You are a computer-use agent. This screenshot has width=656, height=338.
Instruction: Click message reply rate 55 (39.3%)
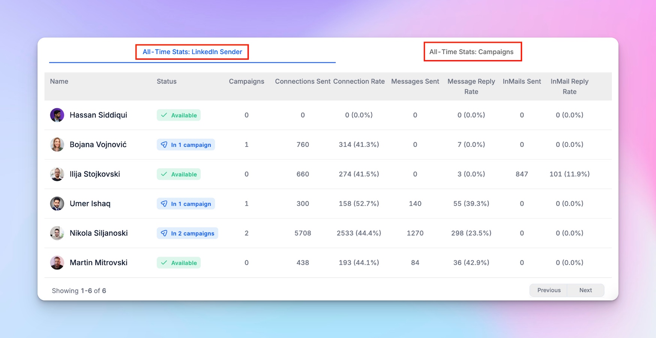pyautogui.click(x=471, y=204)
